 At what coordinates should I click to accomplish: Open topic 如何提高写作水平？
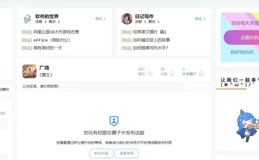click(151, 48)
